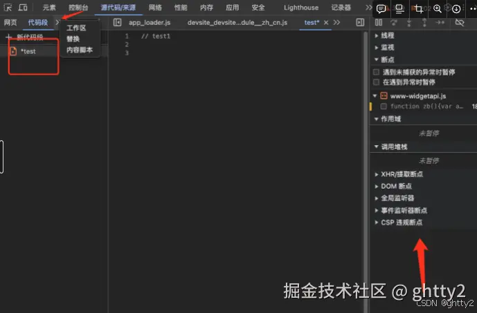The width and height of the screenshot is (477, 313).
Task: Open the app_loader.js editor tab
Action: [x=150, y=23]
